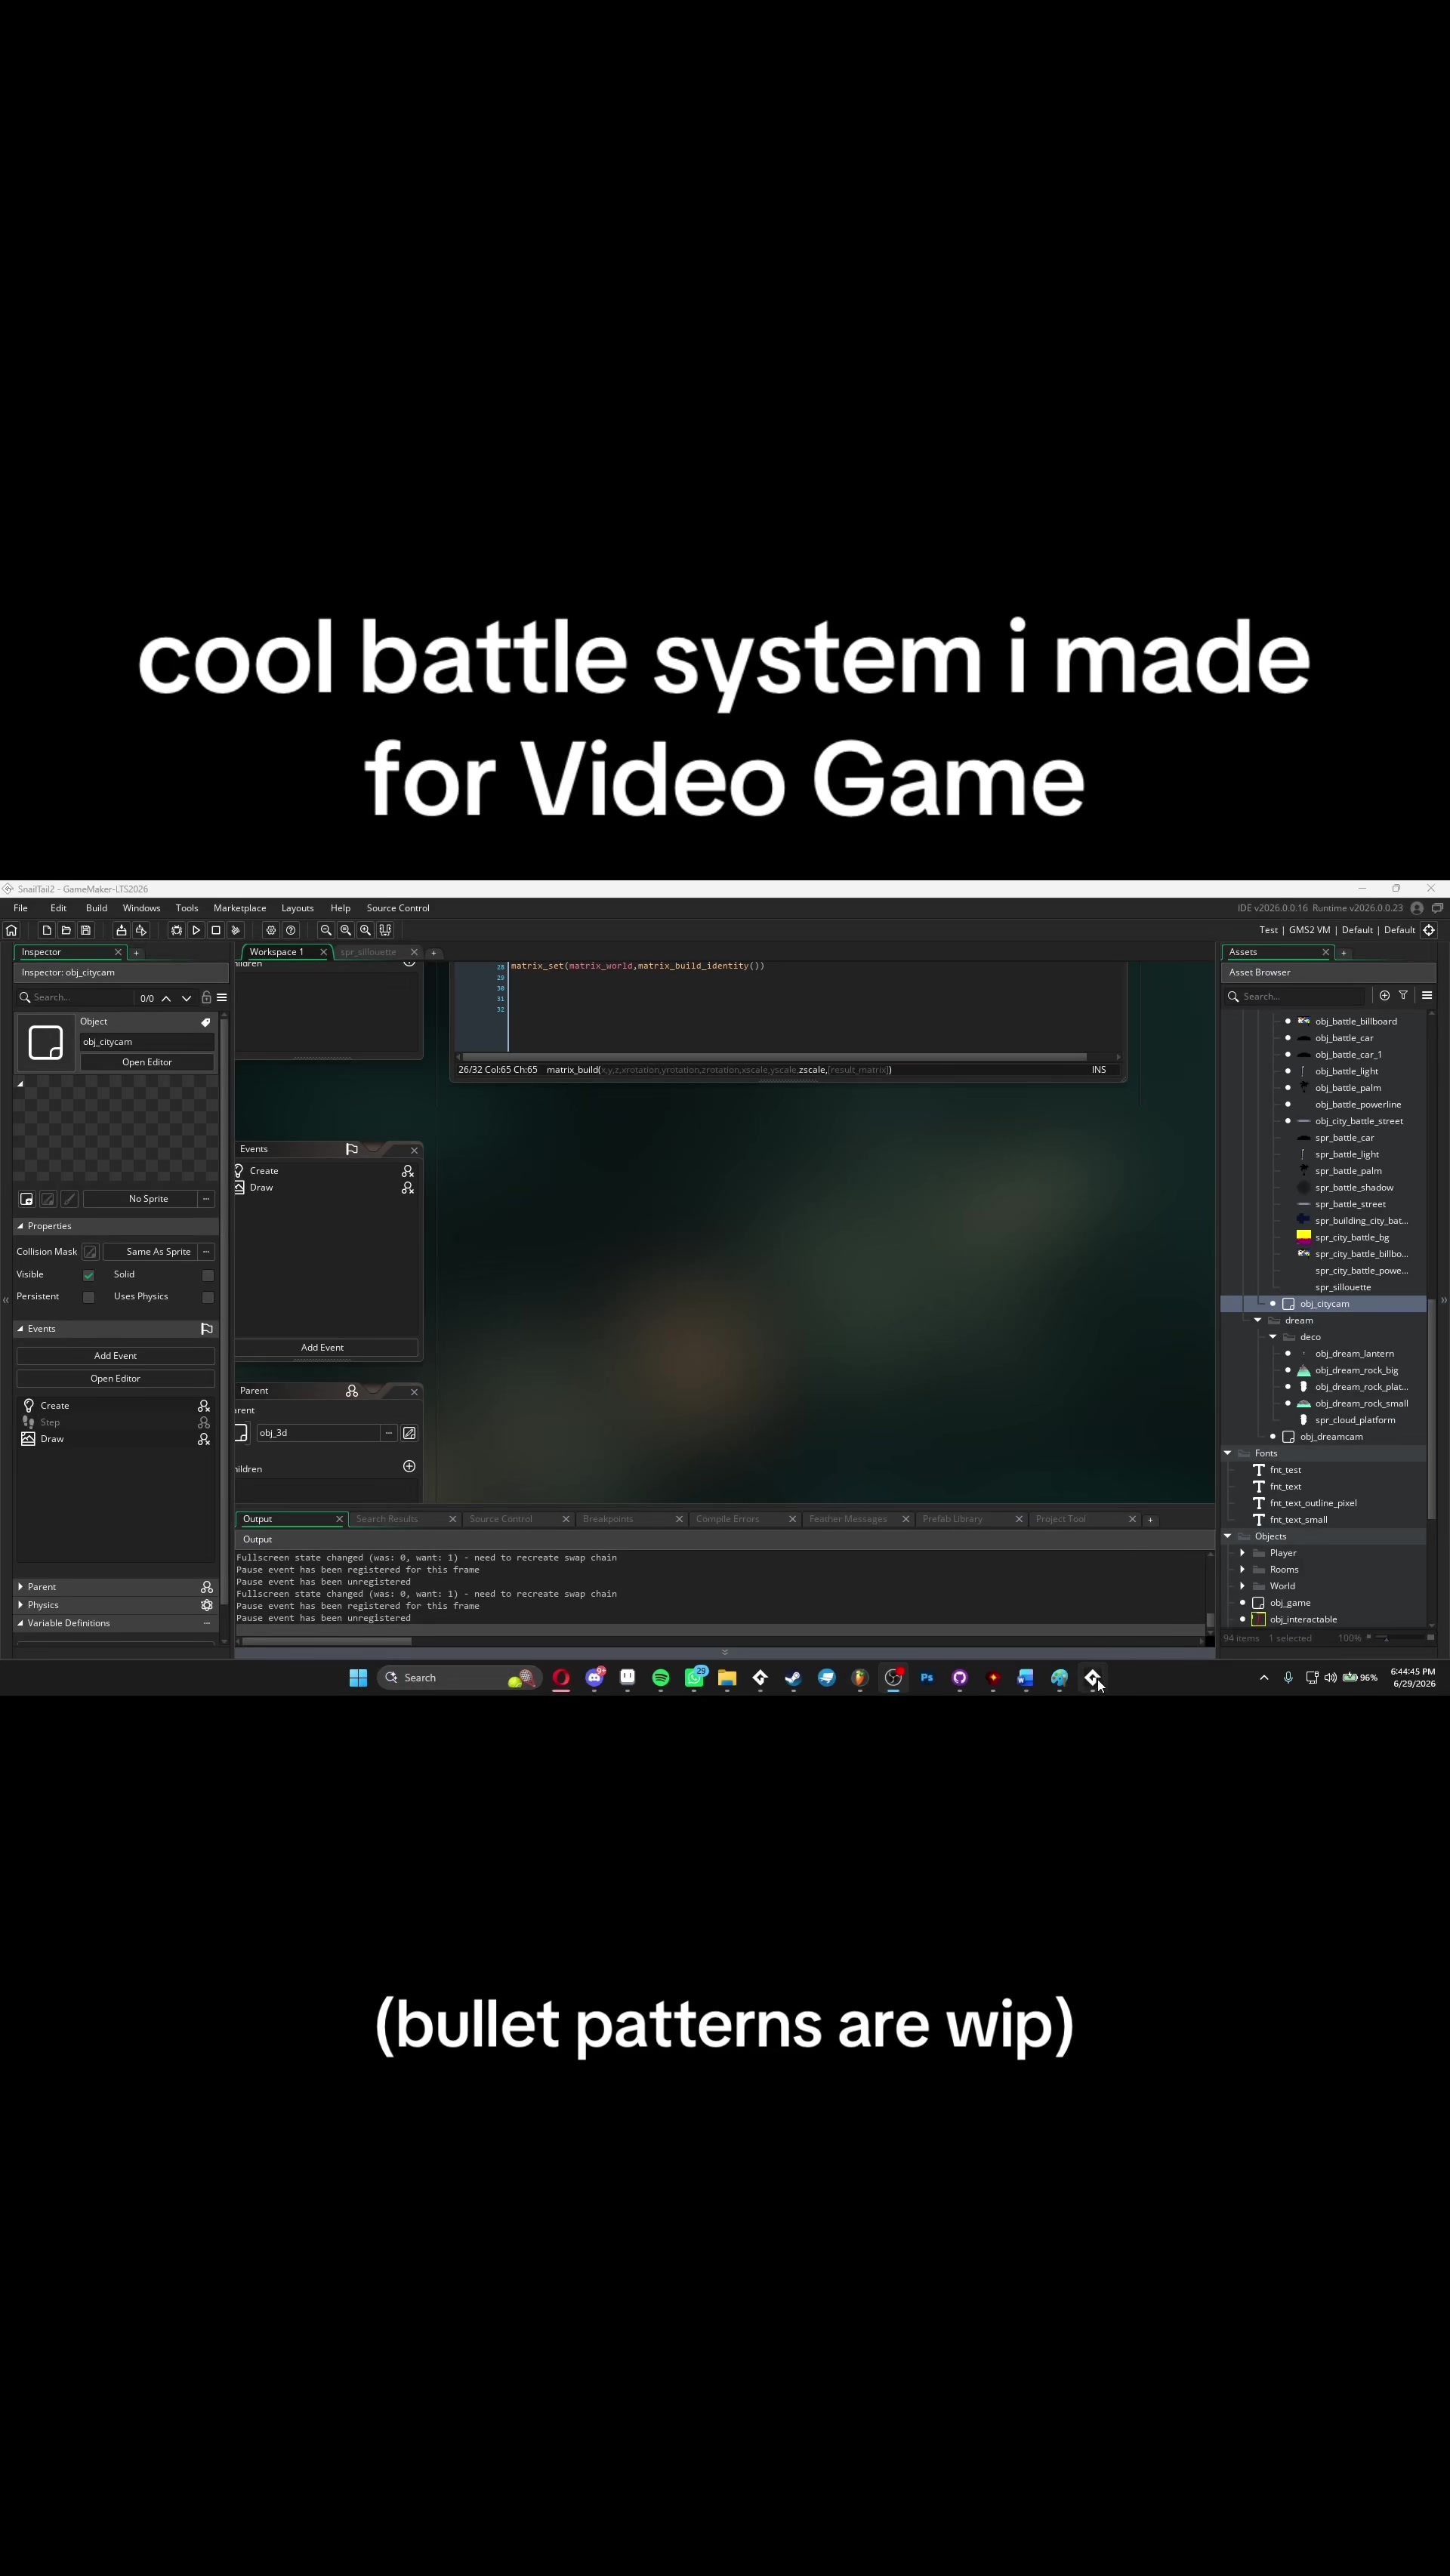Click the No Sprite button
1450x2576 pixels.
148,1199
